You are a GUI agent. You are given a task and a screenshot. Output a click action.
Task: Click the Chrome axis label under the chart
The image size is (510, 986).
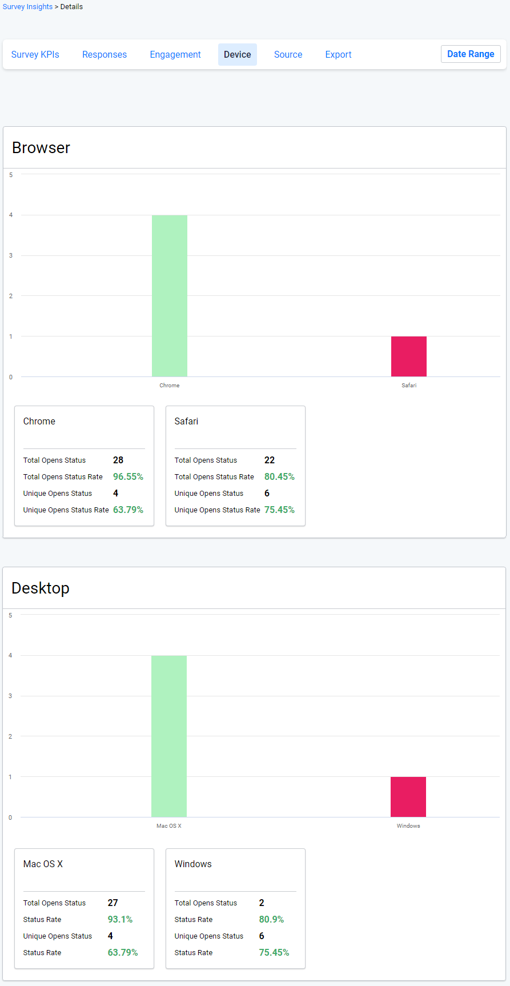point(170,386)
